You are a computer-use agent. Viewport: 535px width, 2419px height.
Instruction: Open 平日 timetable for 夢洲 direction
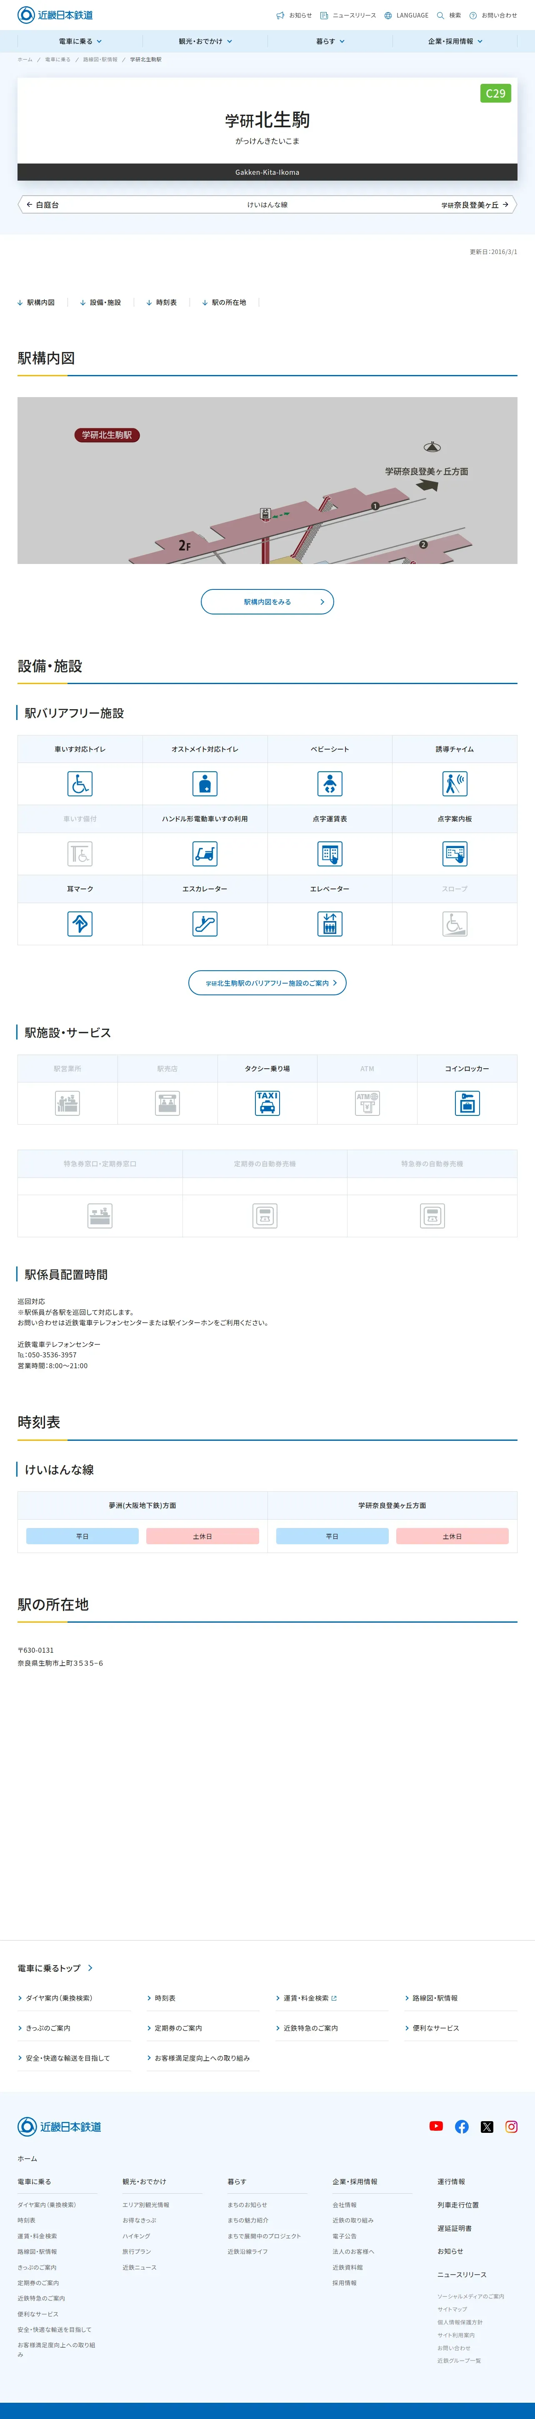click(x=82, y=1536)
